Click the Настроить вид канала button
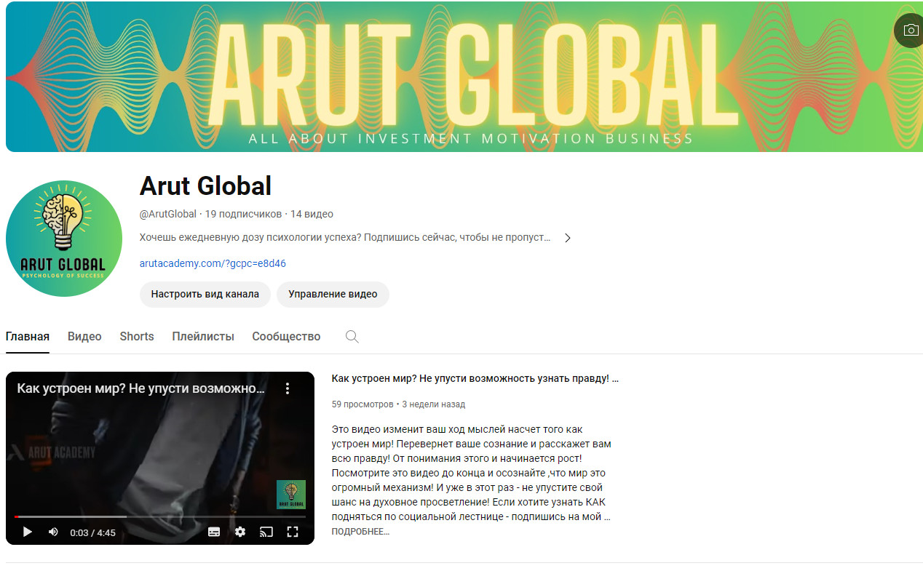The height and width of the screenshot is (571, 923). click(205, 295)
